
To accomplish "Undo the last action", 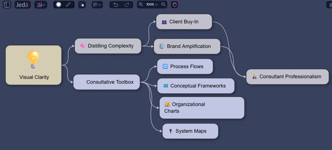I will point(116,5).
